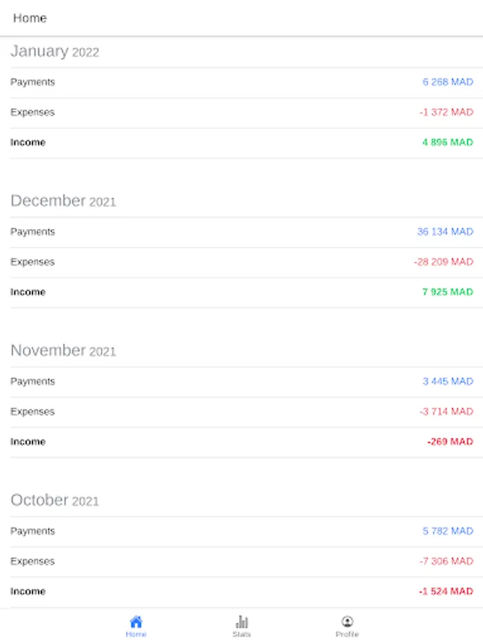483x644 pixels.
Task: Click the 6 268 MAD payments amount
Action: [x=447, y=82]
